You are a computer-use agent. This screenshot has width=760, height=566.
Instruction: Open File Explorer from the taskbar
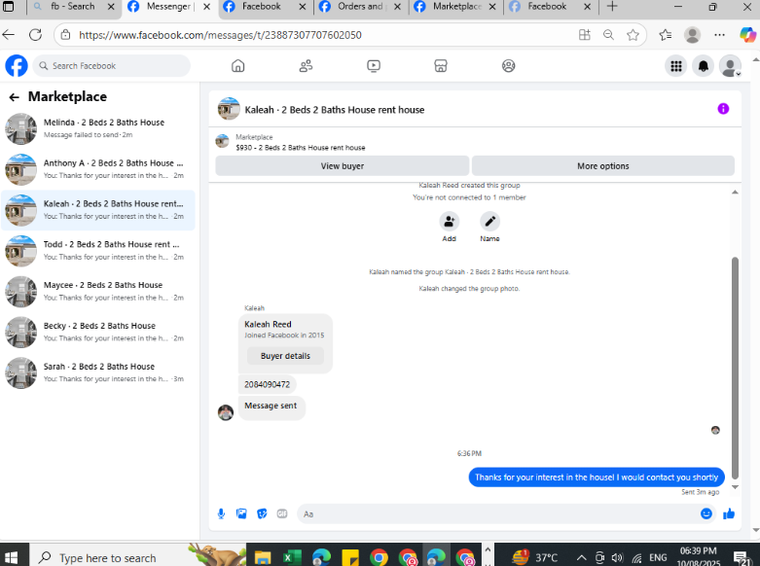pyautogui.click(x=262, y=558)
